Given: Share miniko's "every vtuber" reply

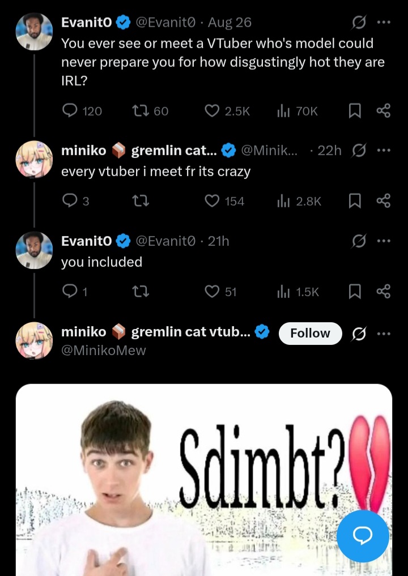Looking at the screenshot, I should pyautogui.click(x=384, y=200).
